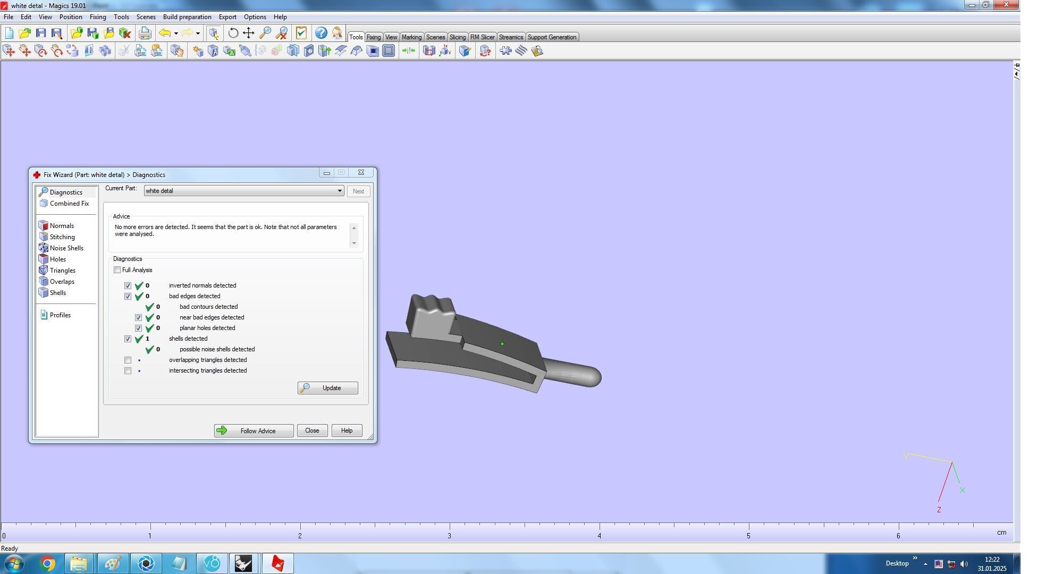This screenshot has height=574, width=1063.
Task: Uncheck inverted normals detected checkbox
Action: pyautogui.click(x=128, y=285)
